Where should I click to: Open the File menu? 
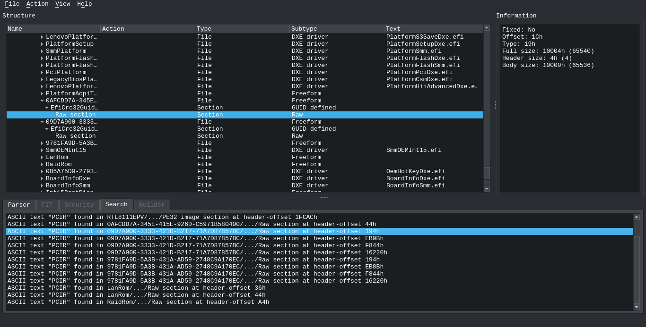pyautogui.click(x=12, y=4)
